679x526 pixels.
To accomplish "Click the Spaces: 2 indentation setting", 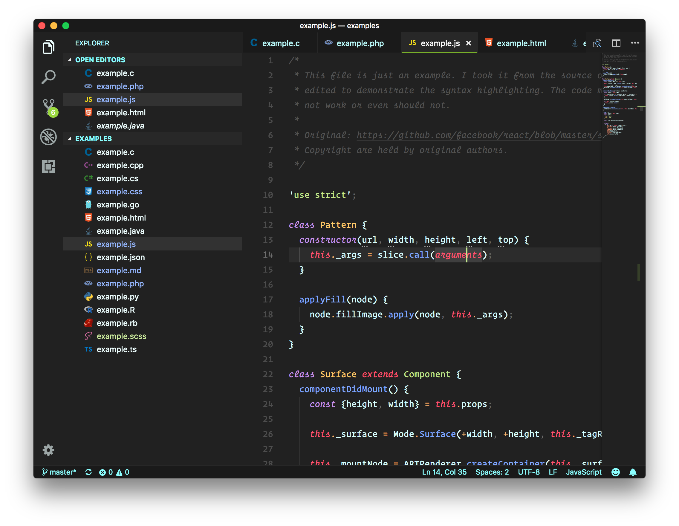I will click(492, 472).
